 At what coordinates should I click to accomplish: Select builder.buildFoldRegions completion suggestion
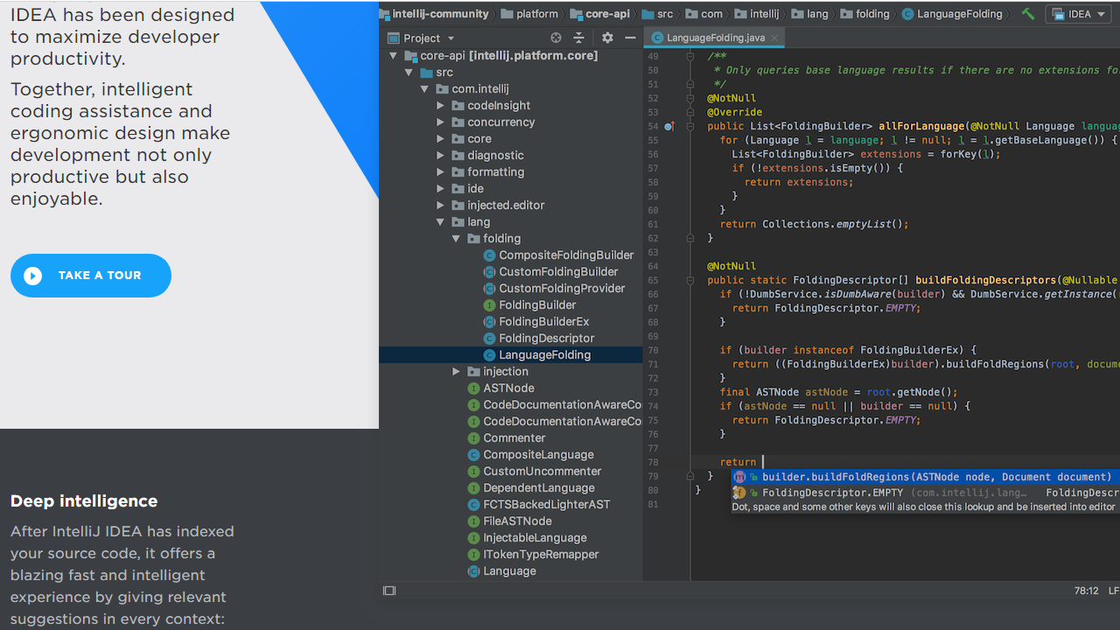coord(926,477)
